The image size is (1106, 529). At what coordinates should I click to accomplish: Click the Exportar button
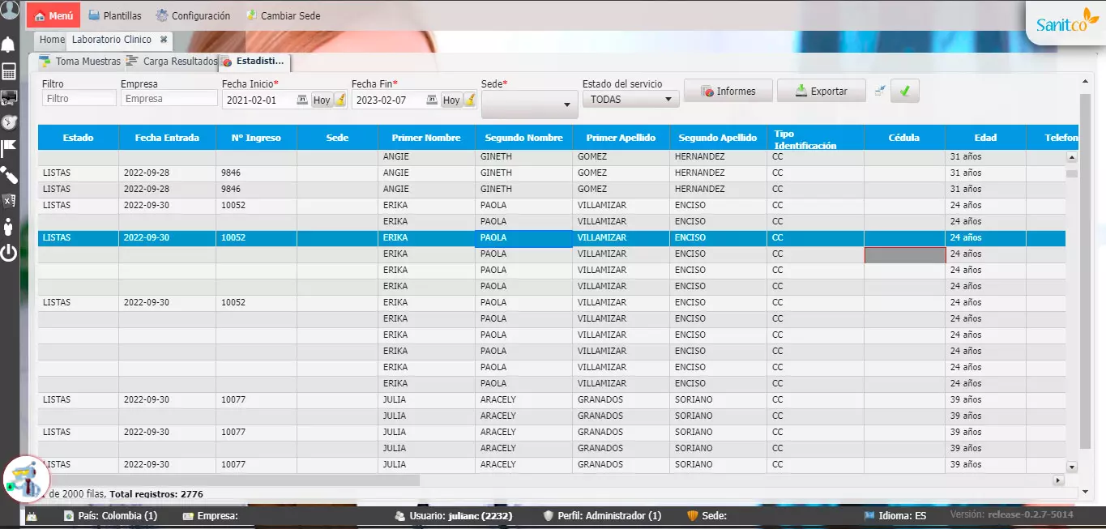(x=820, y=92)
